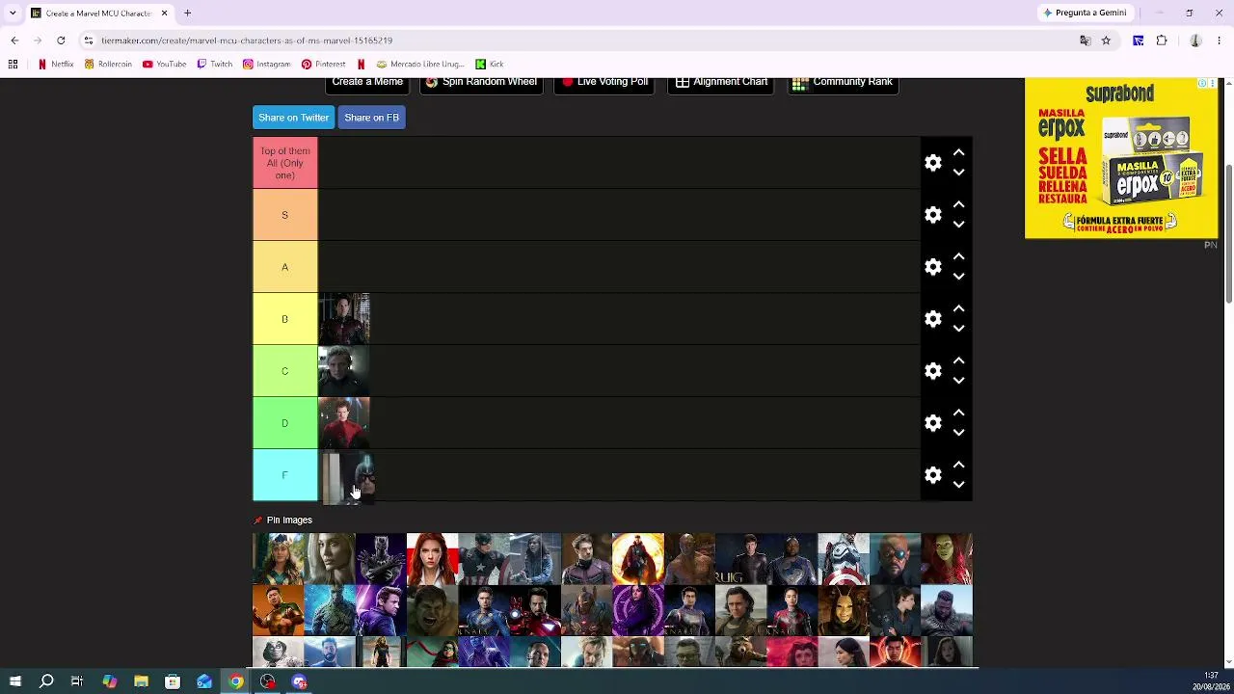Viewport: 1234px width, 694px height.
Task: Open the Suprabond Erpox advertisement
Action: tap(1121, 158)
